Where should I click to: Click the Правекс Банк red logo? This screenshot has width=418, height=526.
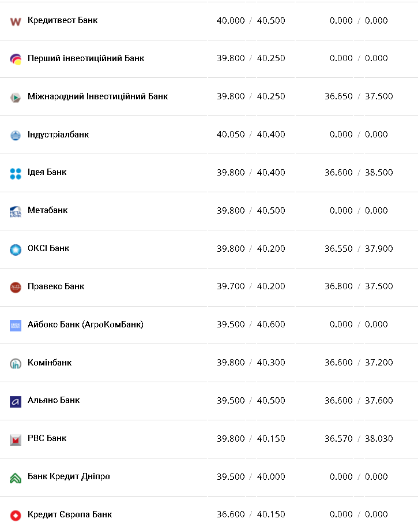(x=16, y=287)
